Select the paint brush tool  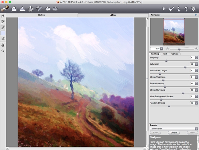[3, 28]
